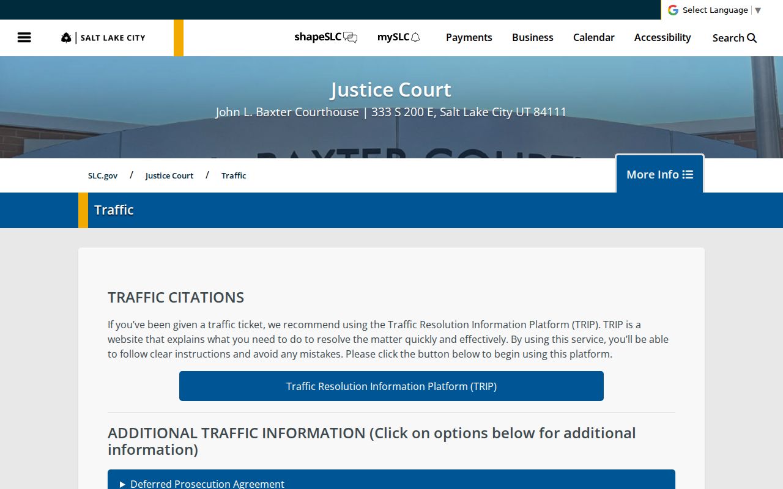
Task: Click the courthouse address text
Action: point(391,112)
